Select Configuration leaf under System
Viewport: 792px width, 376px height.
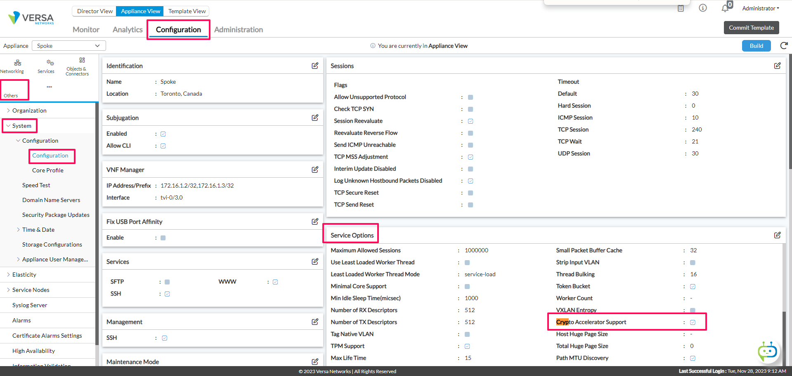[50, 155]
